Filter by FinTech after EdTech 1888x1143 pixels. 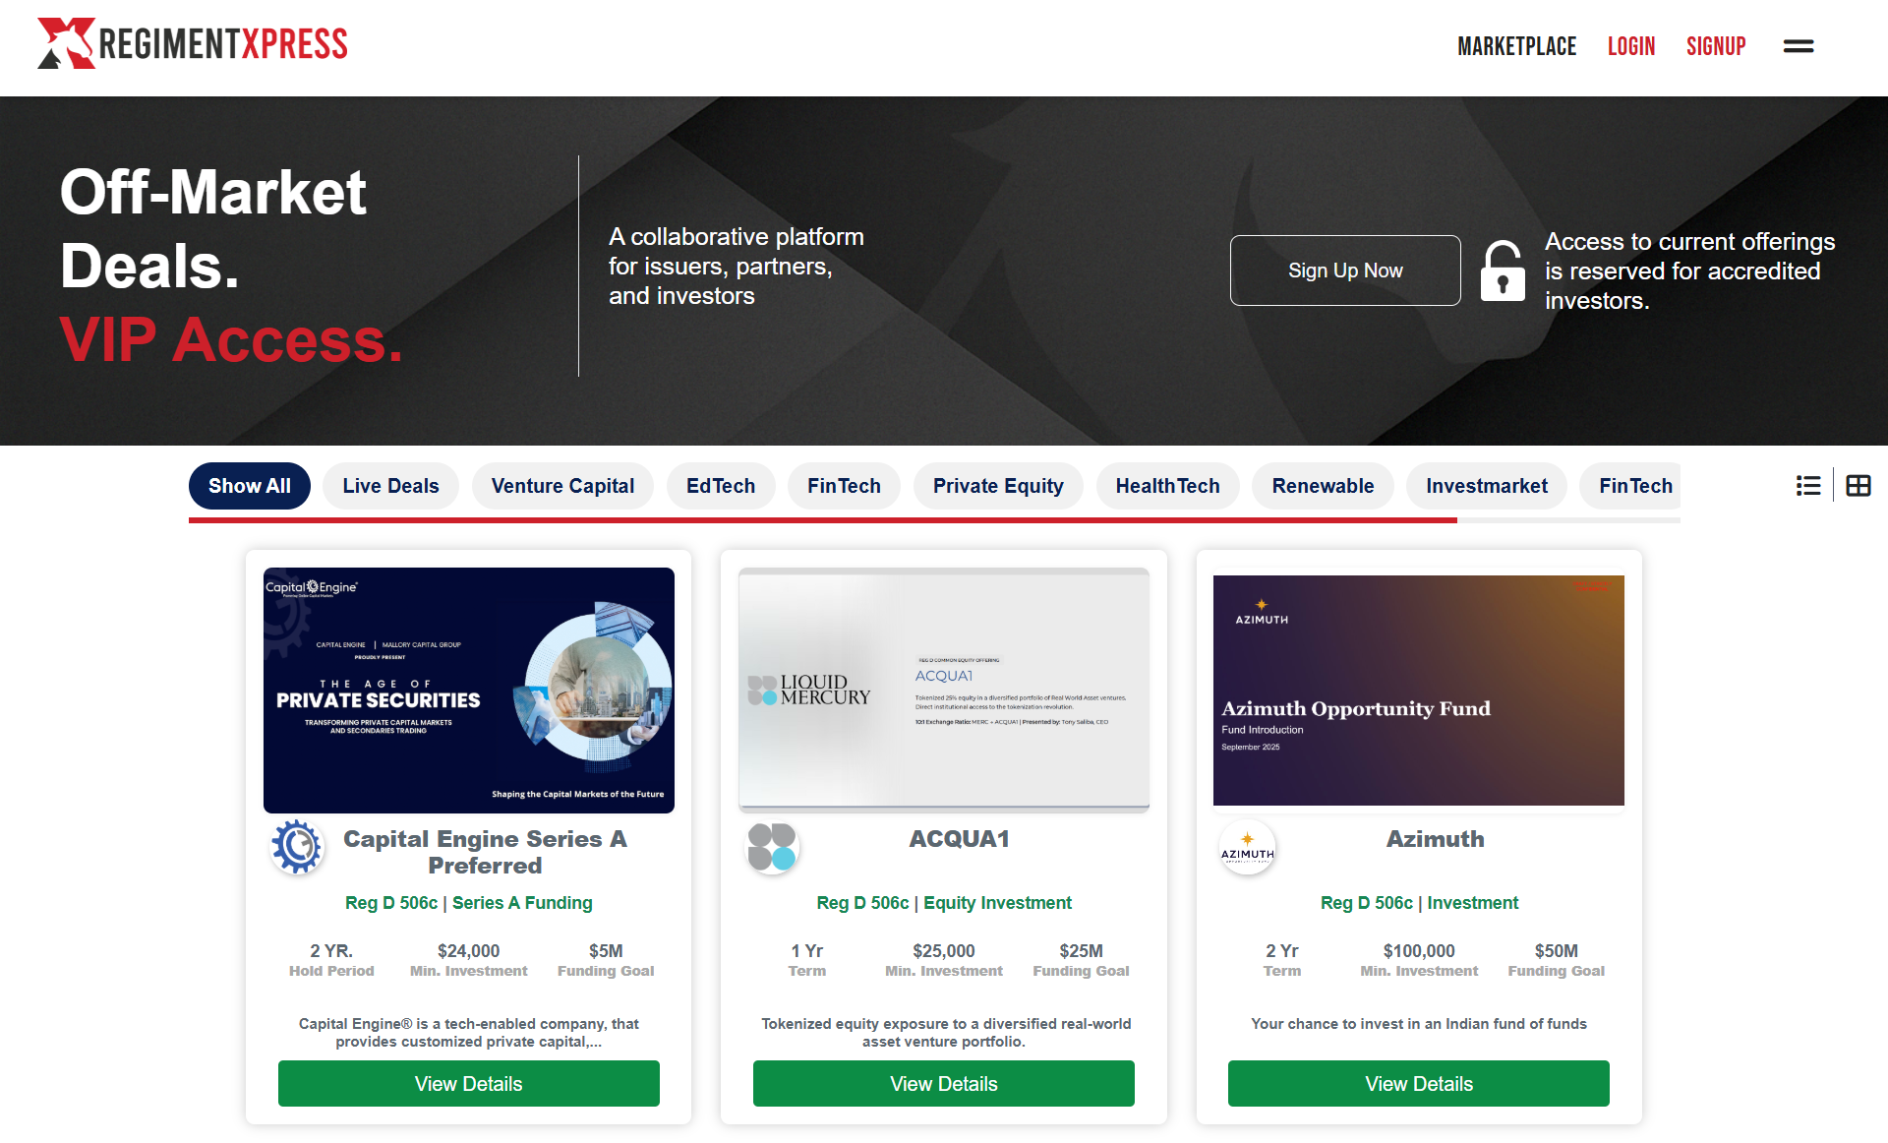[844, 486]
